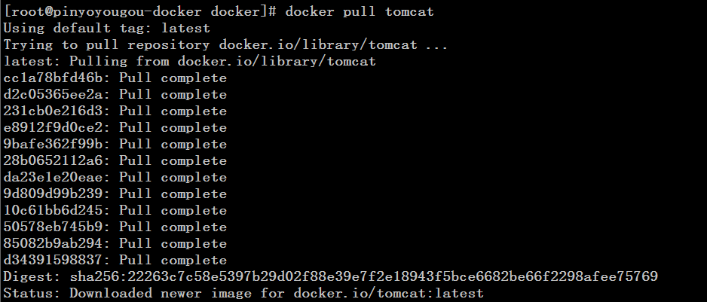The image size is (707, 302).
Task: Click layer ID 50578eb745b9
Action: (54, 227)
